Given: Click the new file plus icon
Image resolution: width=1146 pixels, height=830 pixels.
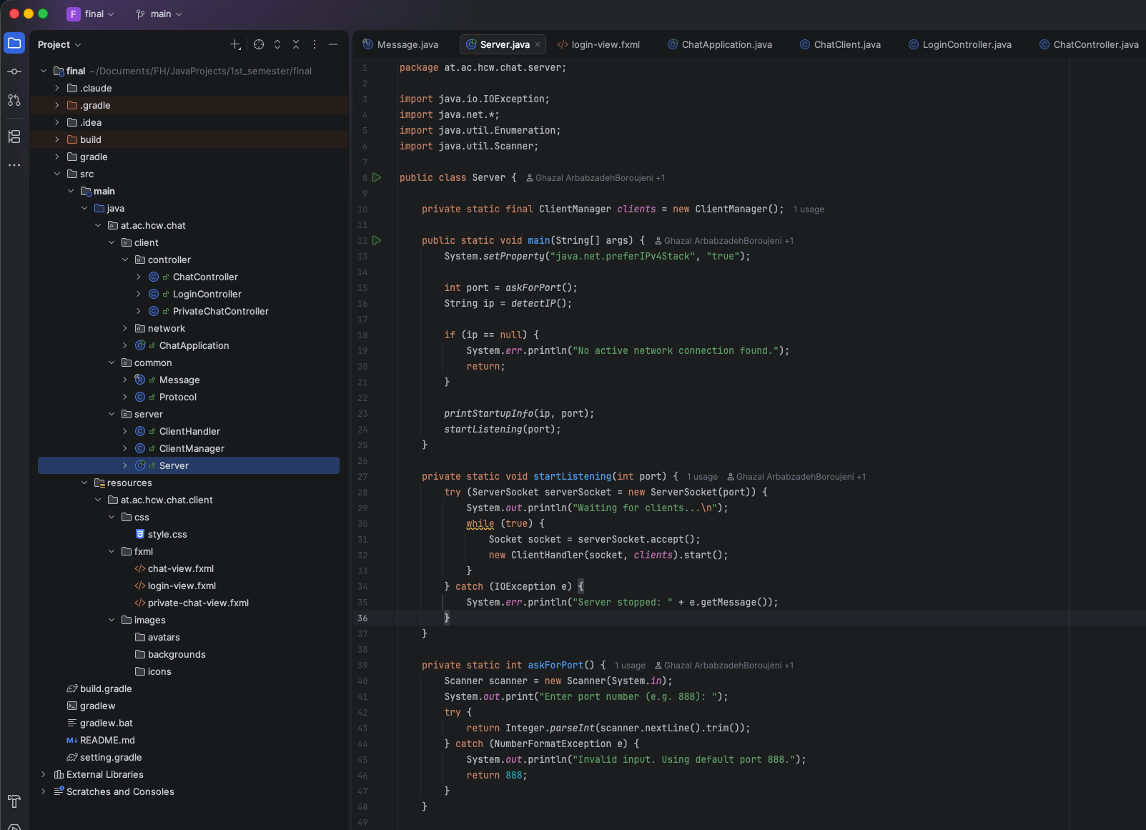Looking at the screenshot, I should click(235, 44).
